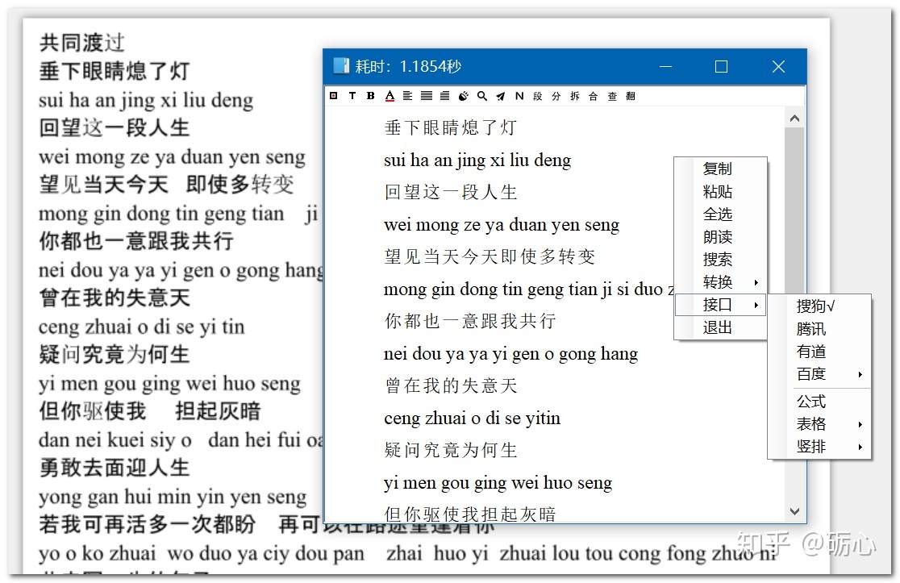This screenshot has width=900, height=583.
Task: Click line 'ceng zhuai o di se yitin'
Action: [472, 419]
